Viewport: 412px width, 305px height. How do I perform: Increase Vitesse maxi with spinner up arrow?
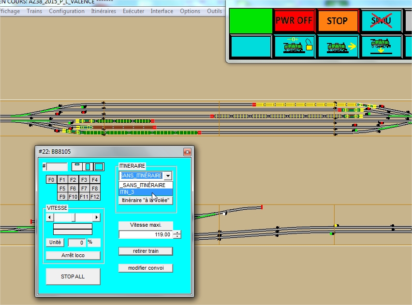click(x=177, y=232)
